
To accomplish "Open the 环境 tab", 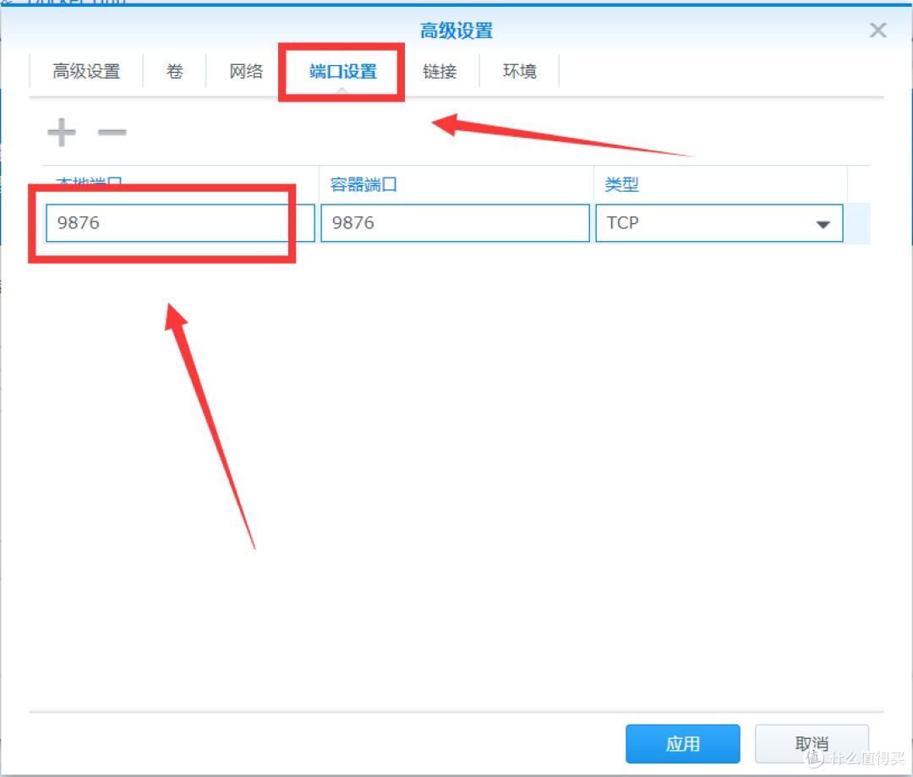I will pos(519,71).
